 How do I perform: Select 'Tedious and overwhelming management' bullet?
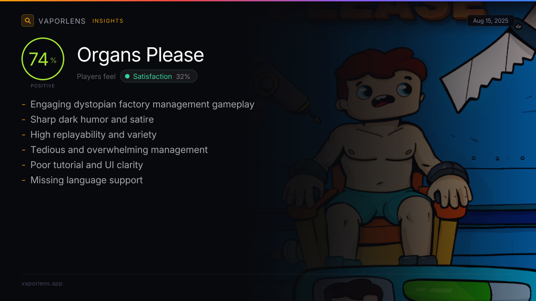click(119, 150)
